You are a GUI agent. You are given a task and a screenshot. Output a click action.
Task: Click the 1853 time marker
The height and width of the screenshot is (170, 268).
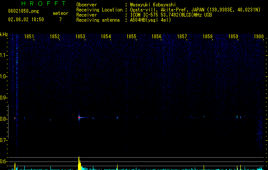80,37
